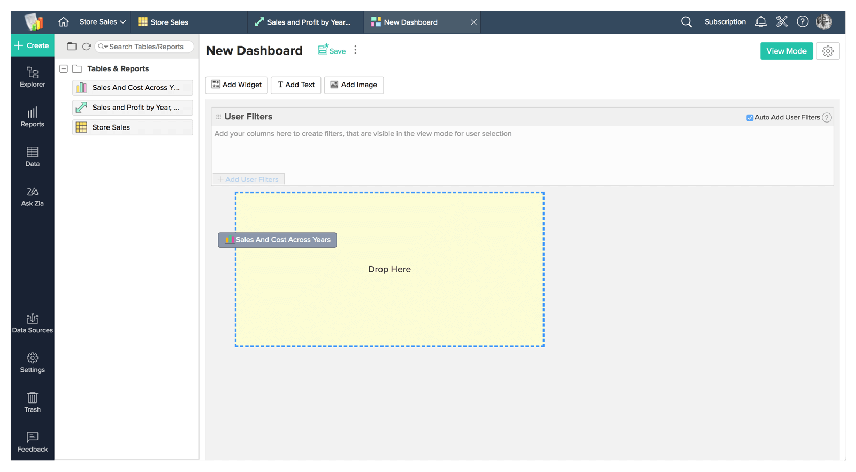856x472 pixels.
Task: Open dashboard settings gear icon
Action: (828, 51)
